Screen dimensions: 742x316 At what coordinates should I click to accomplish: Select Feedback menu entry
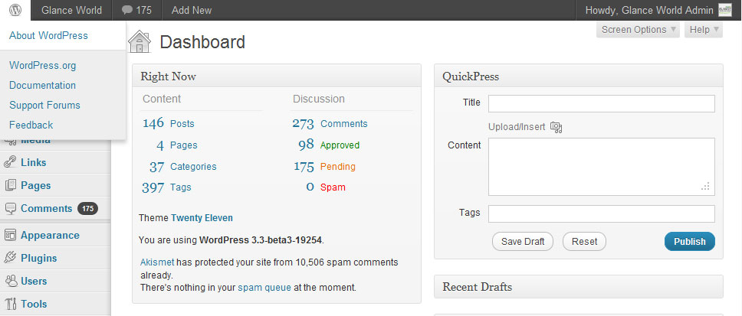pyautogui.click(x=31, y=125)
